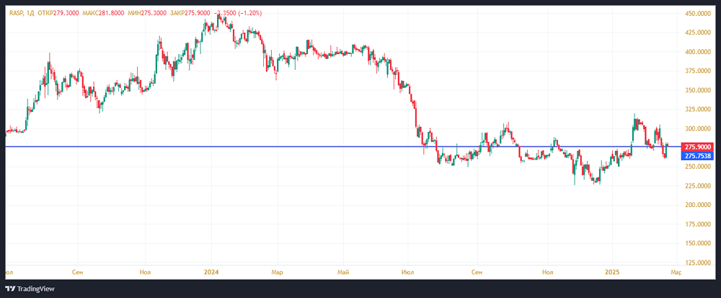This screenshot has height=298, width=721.
Task: Click the 350.0000 mark on the price scale
Action: [x=699, y=90]
